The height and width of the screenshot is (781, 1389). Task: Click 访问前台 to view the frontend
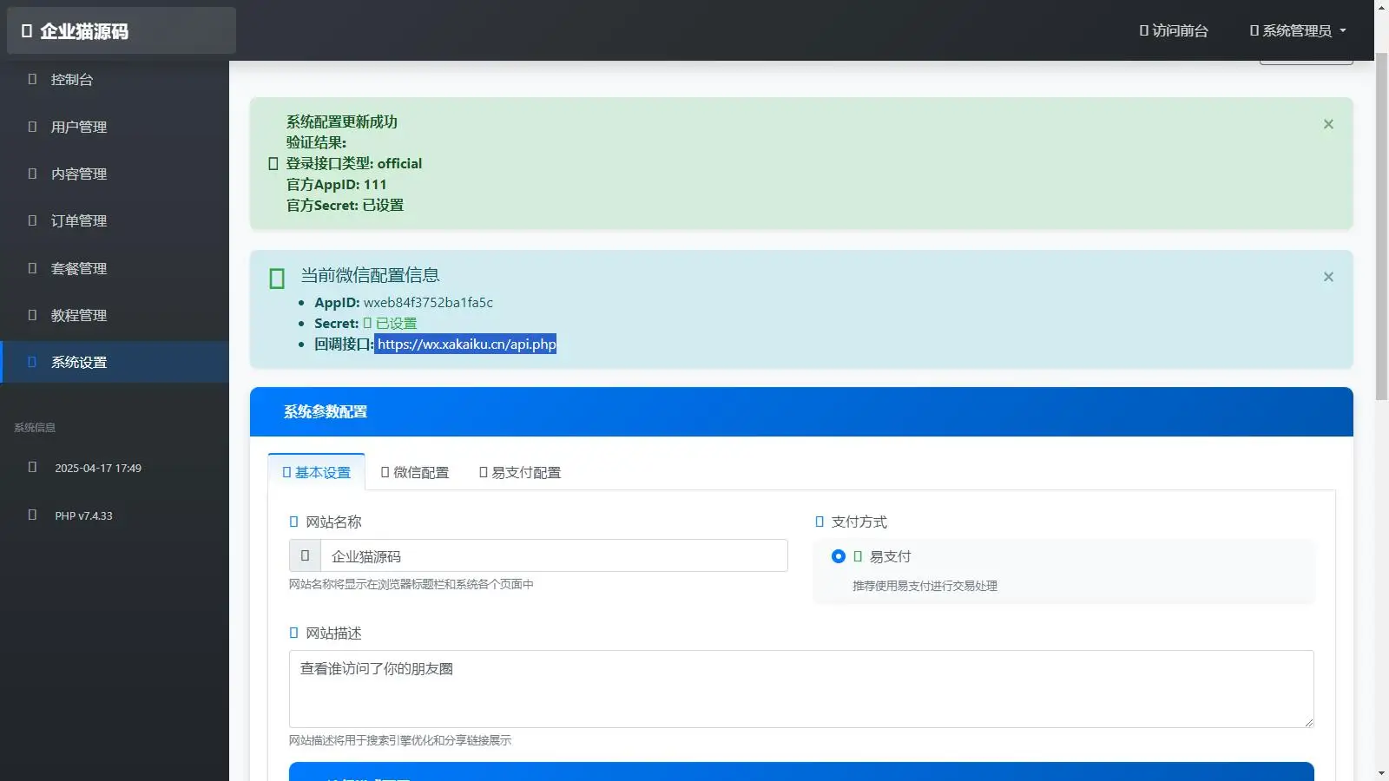[x=1173, y=30]
